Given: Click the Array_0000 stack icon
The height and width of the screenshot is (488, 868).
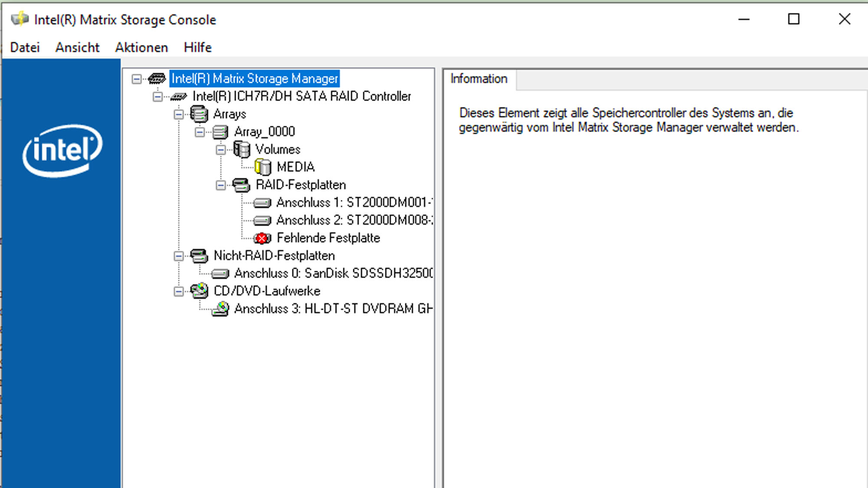Looking at the screenshot, I should 220,132.
